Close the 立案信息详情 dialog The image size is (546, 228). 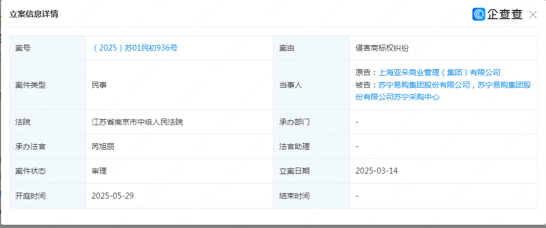pos(533,15)
